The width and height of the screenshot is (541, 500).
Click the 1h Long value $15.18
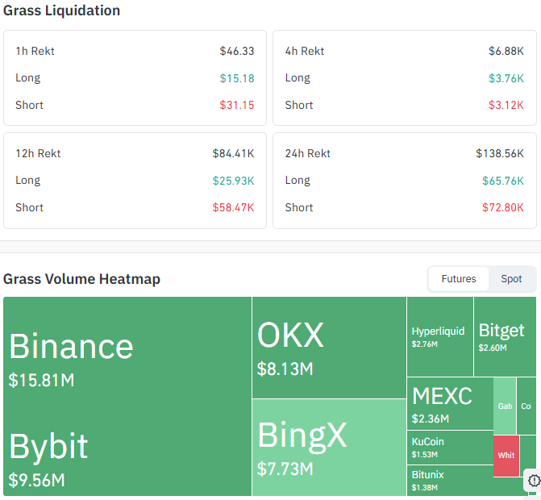237,78
